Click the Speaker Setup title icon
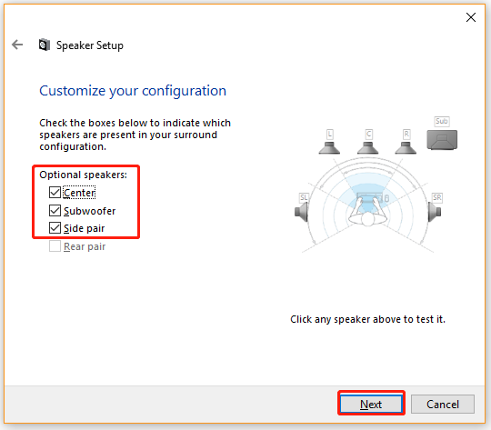491x430 pixels. pyautogui.click(x=45, y=45)
